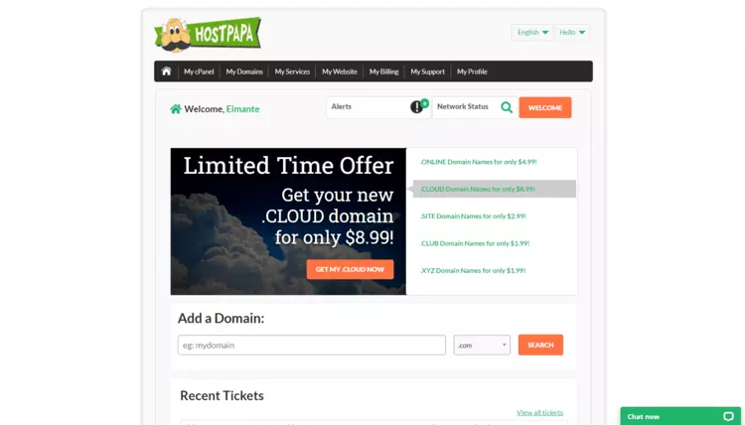Click the Network Status magnifier icon
This screenshot has width=745, height=425.
coord(507,107)
